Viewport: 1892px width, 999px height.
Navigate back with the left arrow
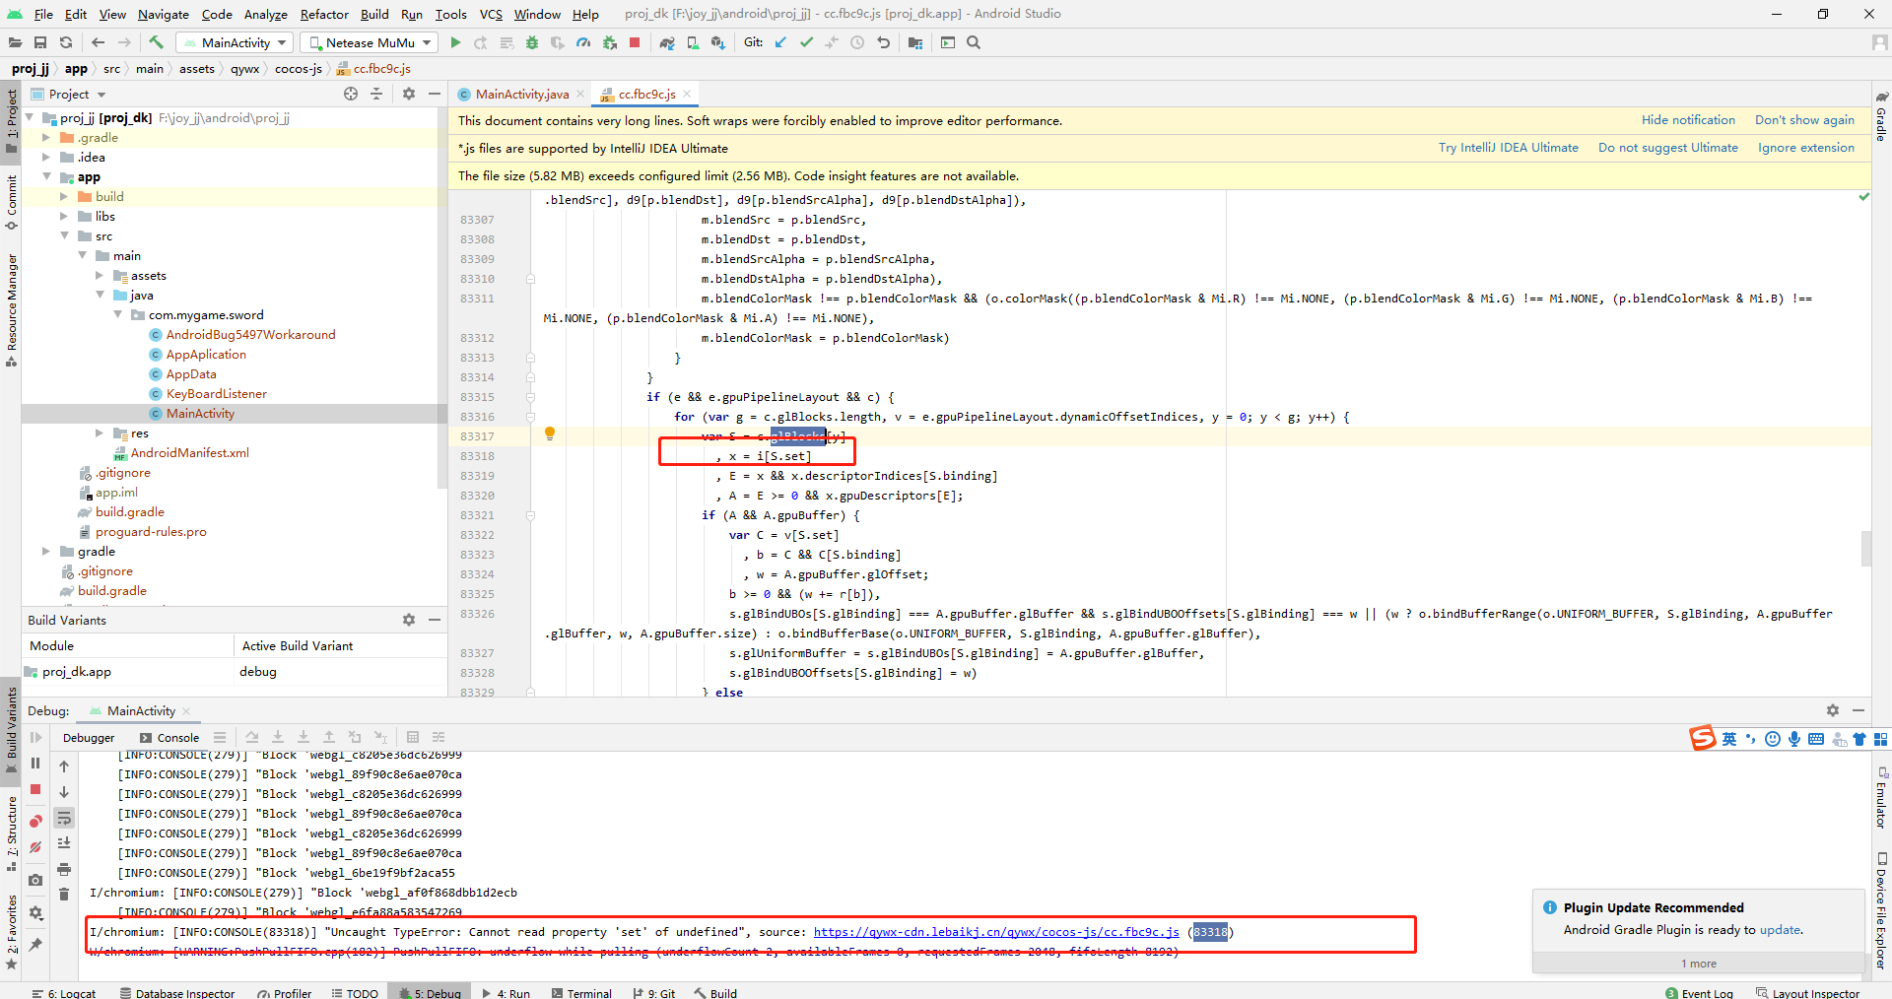(98, 42)
